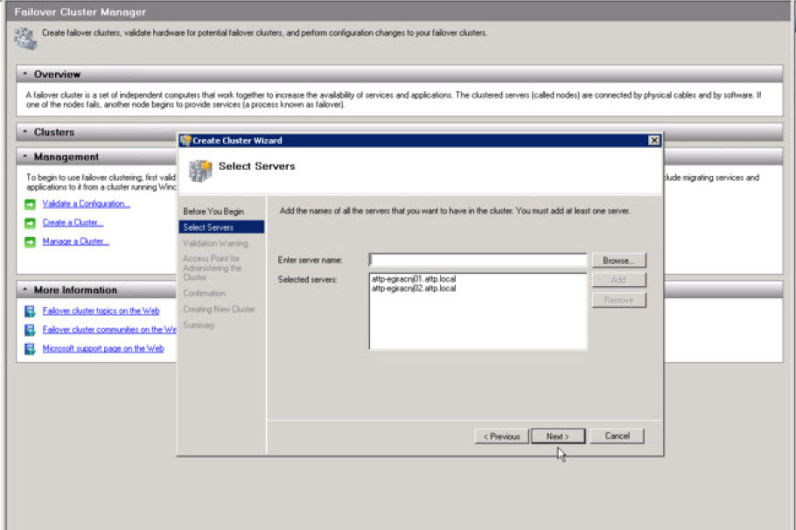Click the green arrow icon beside Create a Cluster
The image size is (796, 530).
click(x=30, y=223)
